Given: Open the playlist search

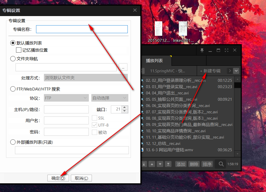Looking at the screenshot, I should tap(220, 164).
